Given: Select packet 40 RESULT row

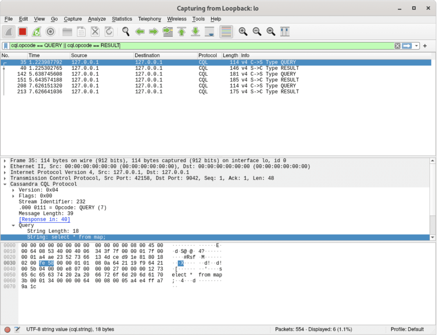Looking at the screenshot, I should click(x=216, y=68).
